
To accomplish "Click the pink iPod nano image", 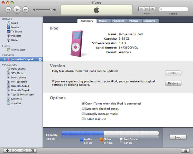I will coord(77,44).
